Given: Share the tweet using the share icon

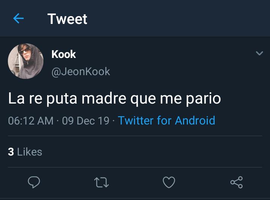Looking at the screenshot, I should click(237, 182).
